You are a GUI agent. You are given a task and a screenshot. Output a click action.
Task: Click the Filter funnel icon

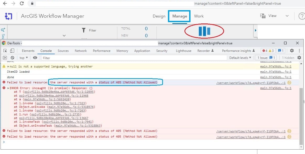click(84, 30)
